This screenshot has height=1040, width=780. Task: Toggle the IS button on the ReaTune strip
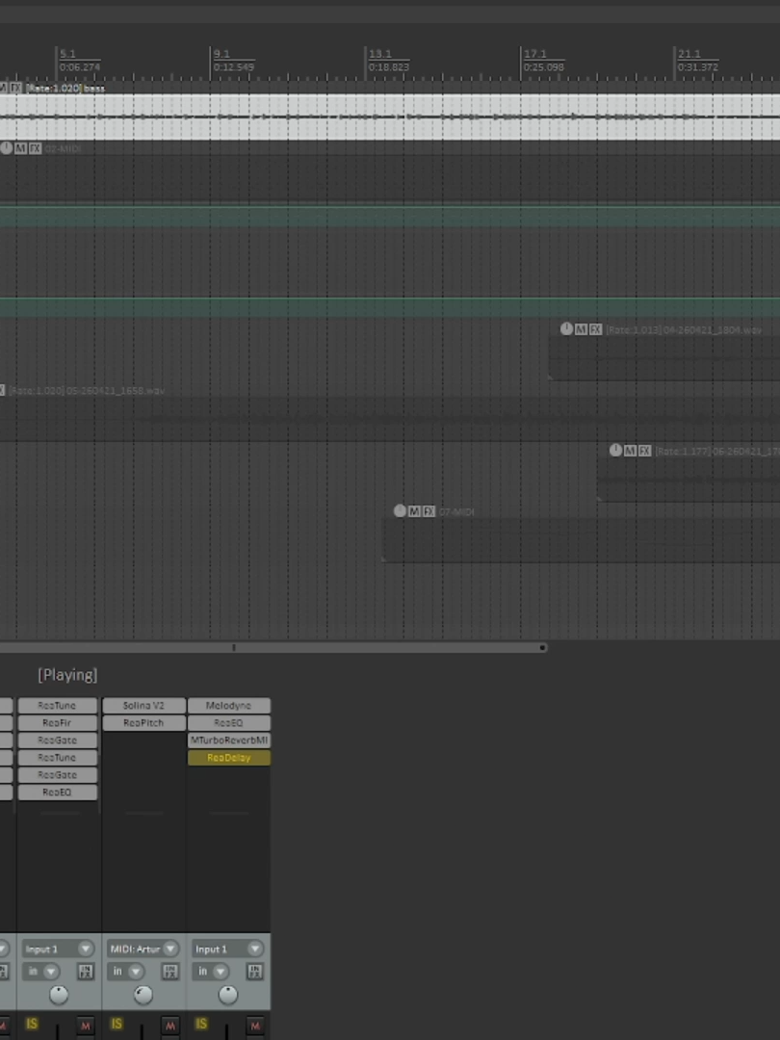[32, 1024]
